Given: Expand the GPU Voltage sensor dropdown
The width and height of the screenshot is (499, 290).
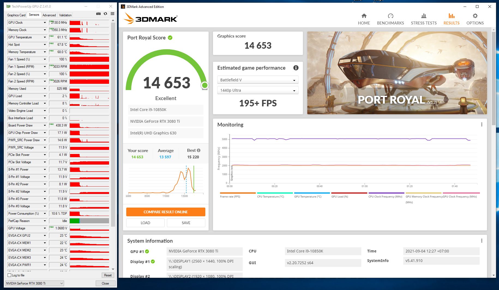Looking at the screenshot, I should pyautogui.click(x=45, y=228).
